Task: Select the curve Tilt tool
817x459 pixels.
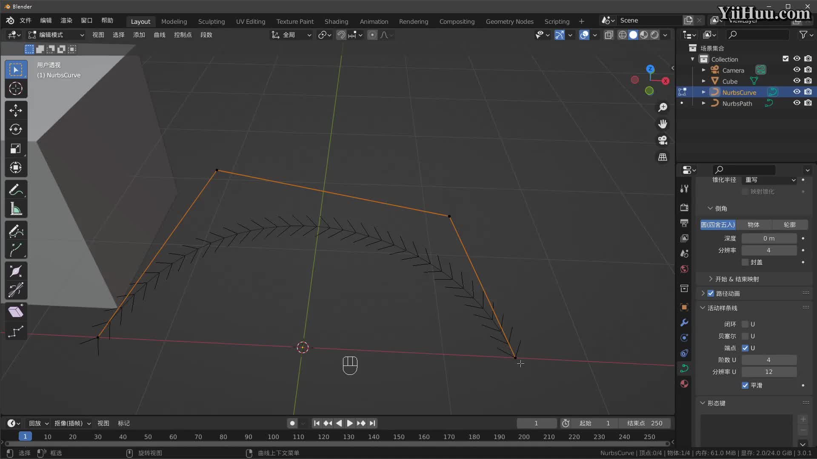Action: coord(16,290)
